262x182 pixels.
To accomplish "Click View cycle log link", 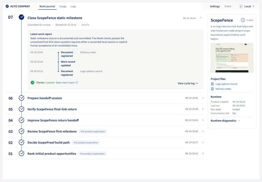I will pyautogui.click(x=188, y=83).
